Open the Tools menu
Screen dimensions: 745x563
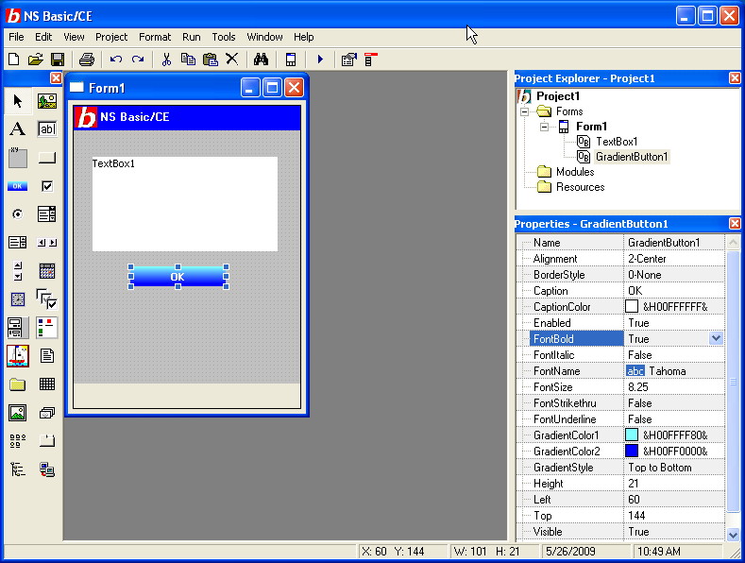point(223,37)
